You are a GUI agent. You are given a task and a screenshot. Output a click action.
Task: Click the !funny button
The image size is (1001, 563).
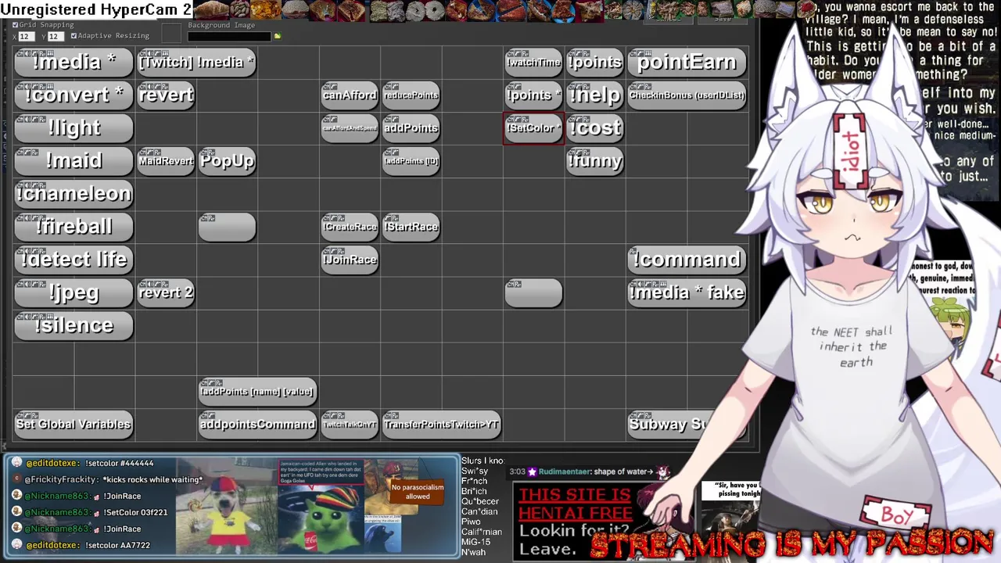pyautogui.click(x=595, y=161)
